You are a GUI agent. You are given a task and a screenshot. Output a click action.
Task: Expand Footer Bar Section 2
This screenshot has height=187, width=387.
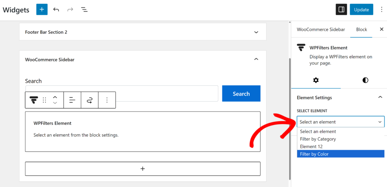pyautogui.click(x=256, y=32)
